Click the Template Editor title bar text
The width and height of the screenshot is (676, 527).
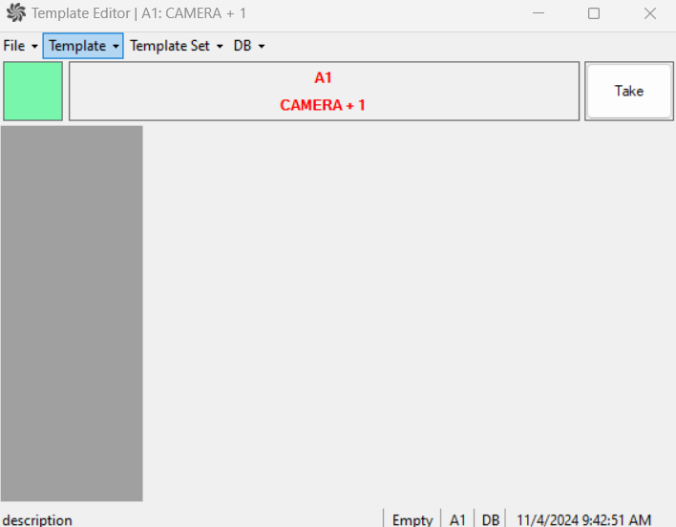point(138,13)
